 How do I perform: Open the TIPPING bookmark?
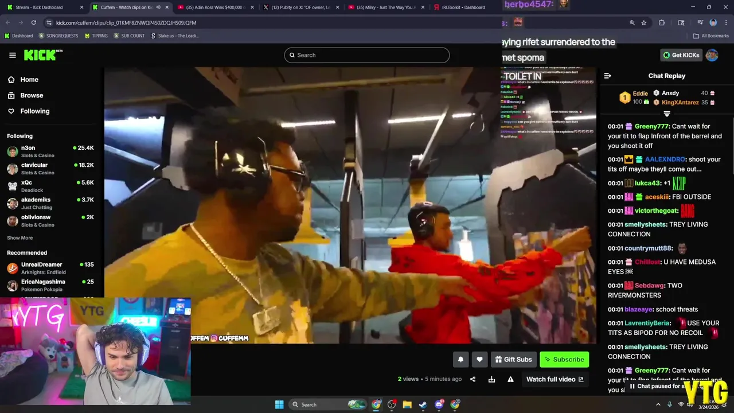coord(96,36)
